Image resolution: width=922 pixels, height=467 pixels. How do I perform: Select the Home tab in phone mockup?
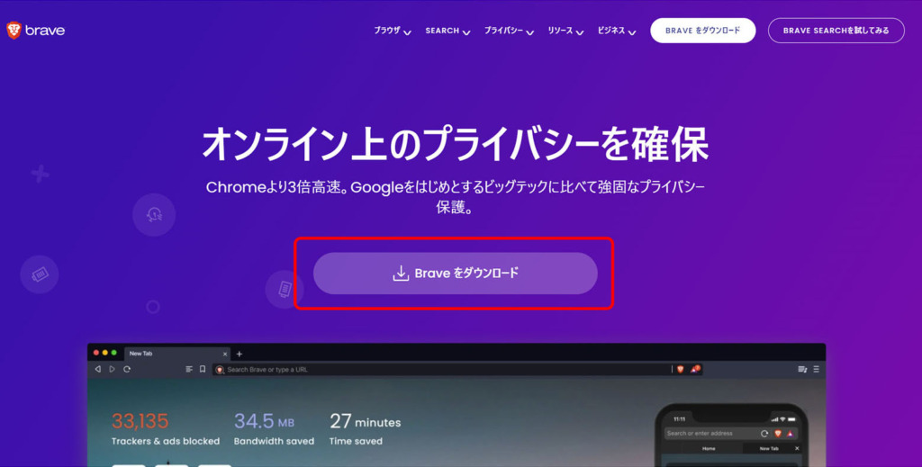coord(709,448)
